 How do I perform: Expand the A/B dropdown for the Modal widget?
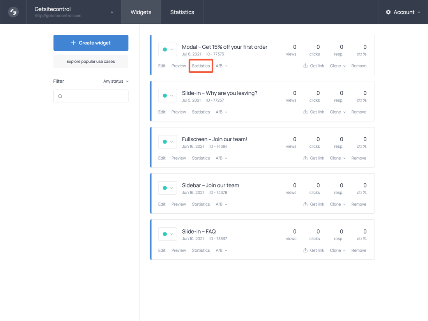221,66
